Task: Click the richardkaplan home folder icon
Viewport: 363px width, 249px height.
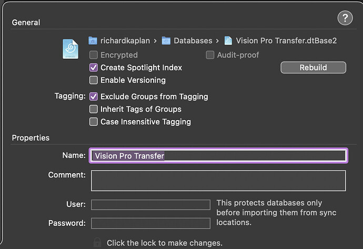Action: (93, 41)
